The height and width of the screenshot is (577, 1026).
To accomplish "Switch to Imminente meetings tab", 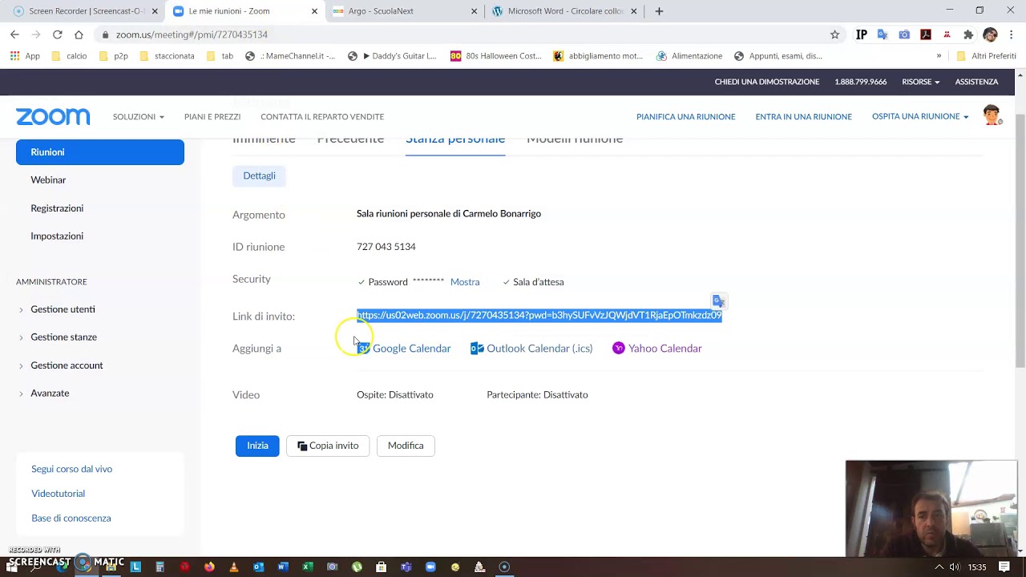I will (x=264, y=139).
